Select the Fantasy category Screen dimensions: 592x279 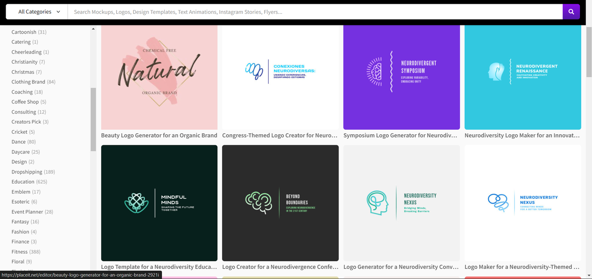pyautogui.click(x=25, y=222)
